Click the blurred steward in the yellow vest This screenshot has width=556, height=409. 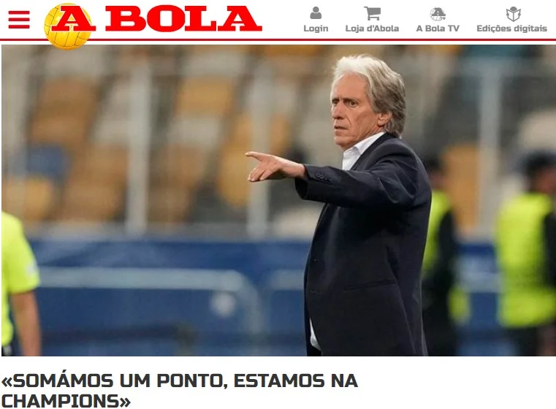coord(525,253)
